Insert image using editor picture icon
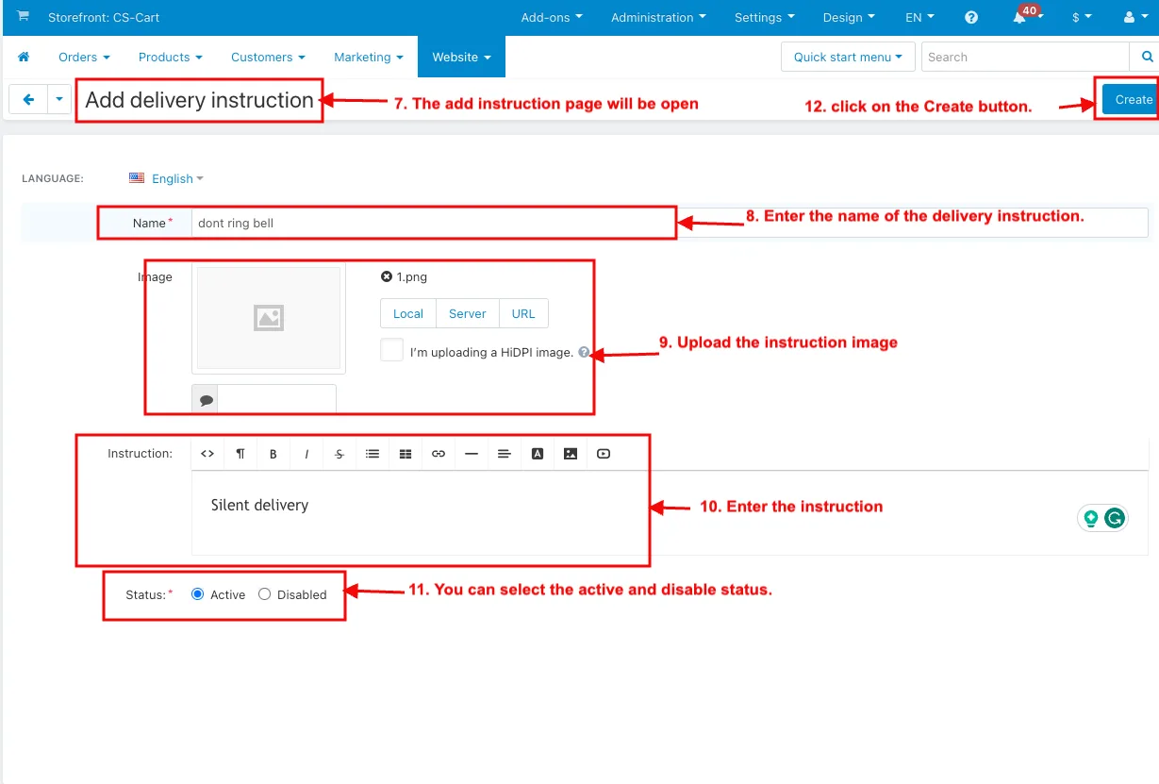Image resolution: width=1159 pixels, height=784 pixels. [571, 454]
